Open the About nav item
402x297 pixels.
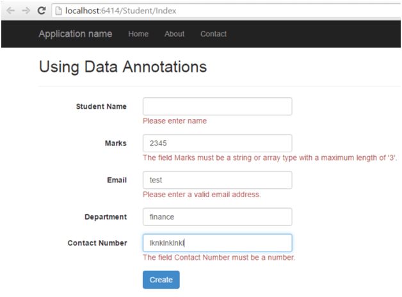click(x=174, y=34)
